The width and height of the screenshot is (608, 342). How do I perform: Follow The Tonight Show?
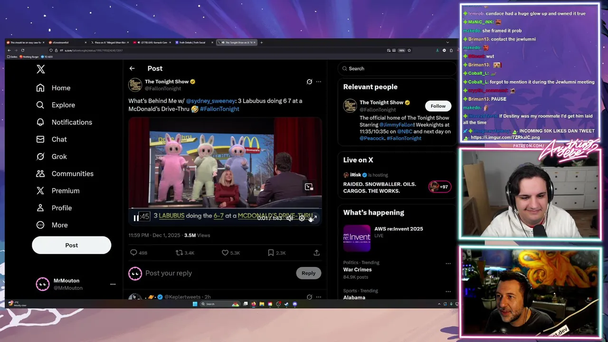pyautogui.click(x=438, y=106)
